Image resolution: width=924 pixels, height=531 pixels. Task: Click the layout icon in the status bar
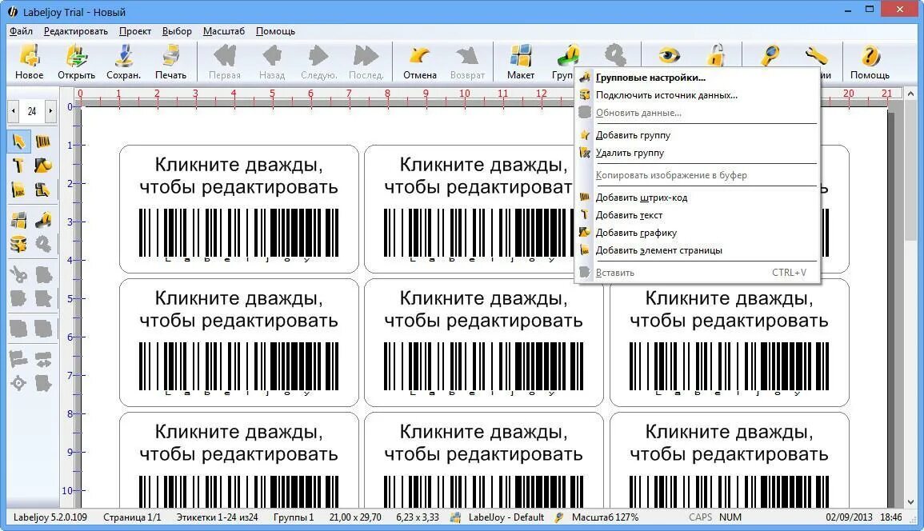click(455, 517)
